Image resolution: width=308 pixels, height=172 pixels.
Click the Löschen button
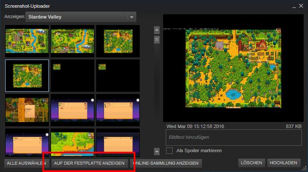(252, 163)
